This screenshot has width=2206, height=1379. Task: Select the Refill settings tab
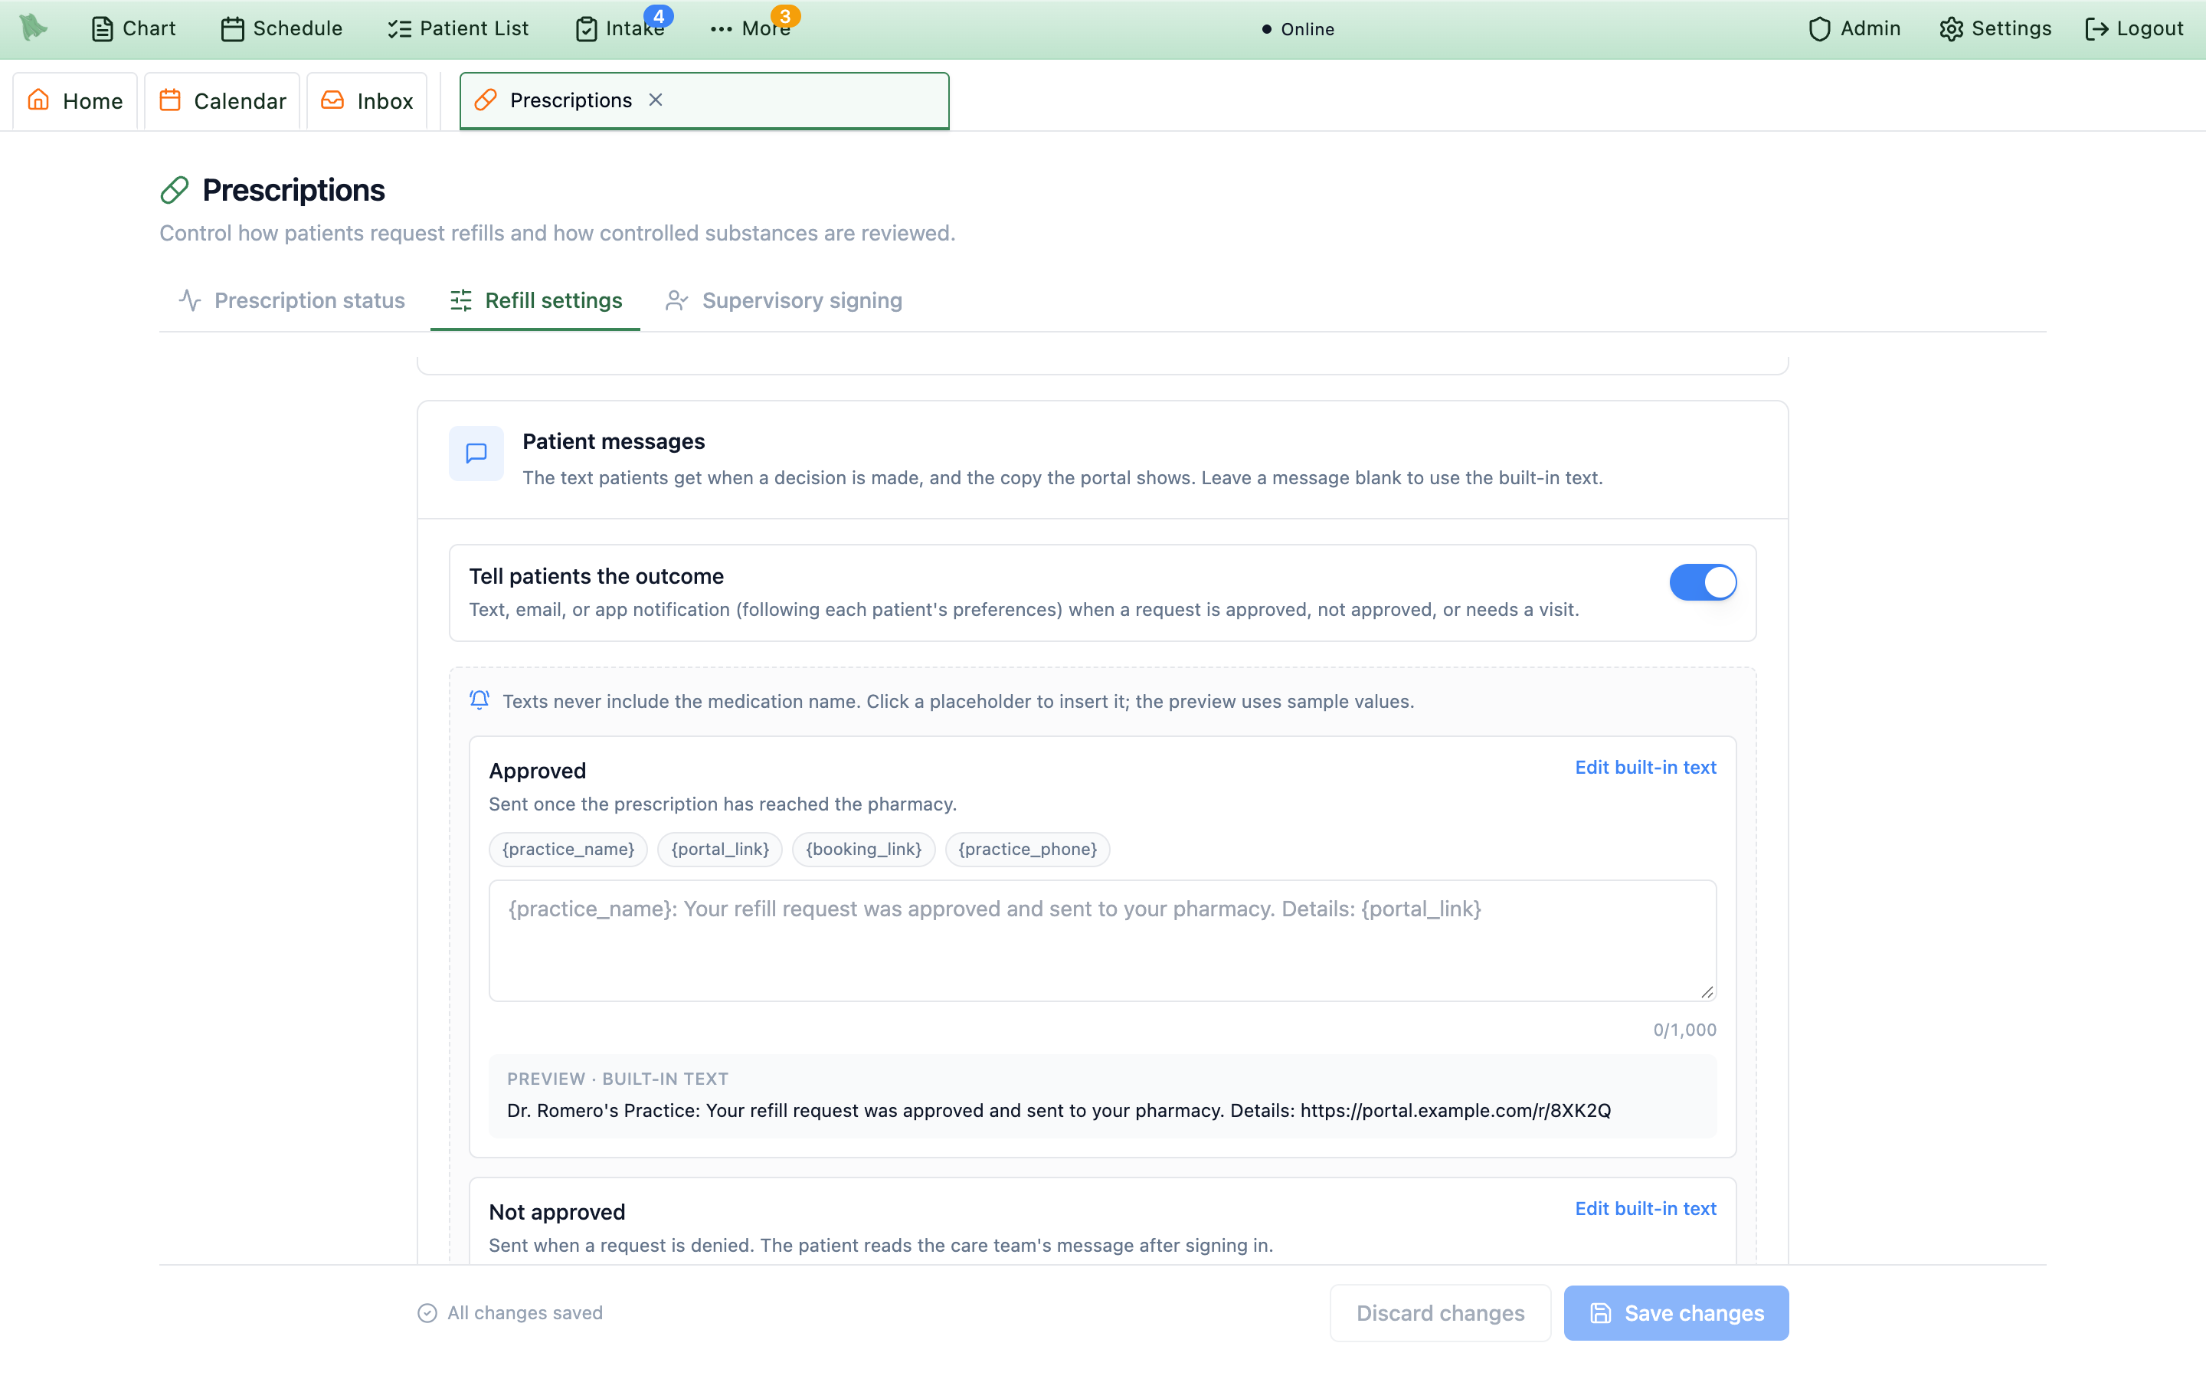[x=535, y=300]
